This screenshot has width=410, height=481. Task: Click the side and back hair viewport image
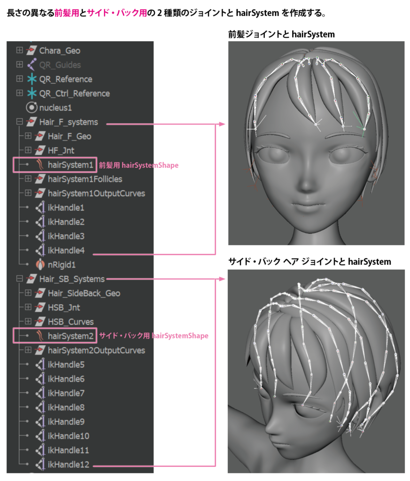pos(316,371)
